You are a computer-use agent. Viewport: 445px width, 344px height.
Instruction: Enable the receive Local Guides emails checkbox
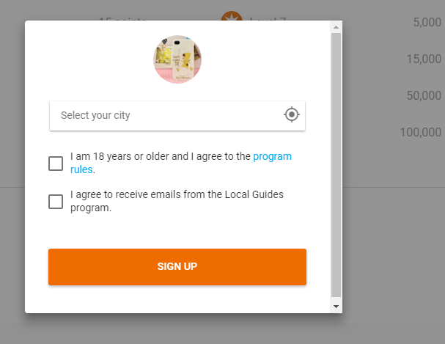[x=56, y=202]
